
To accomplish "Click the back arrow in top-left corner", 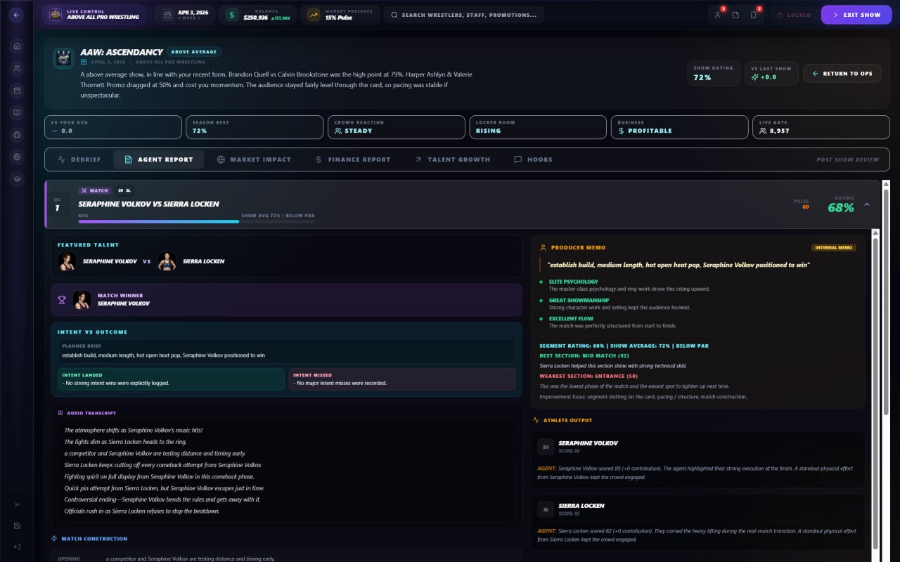I will point(16,15).
